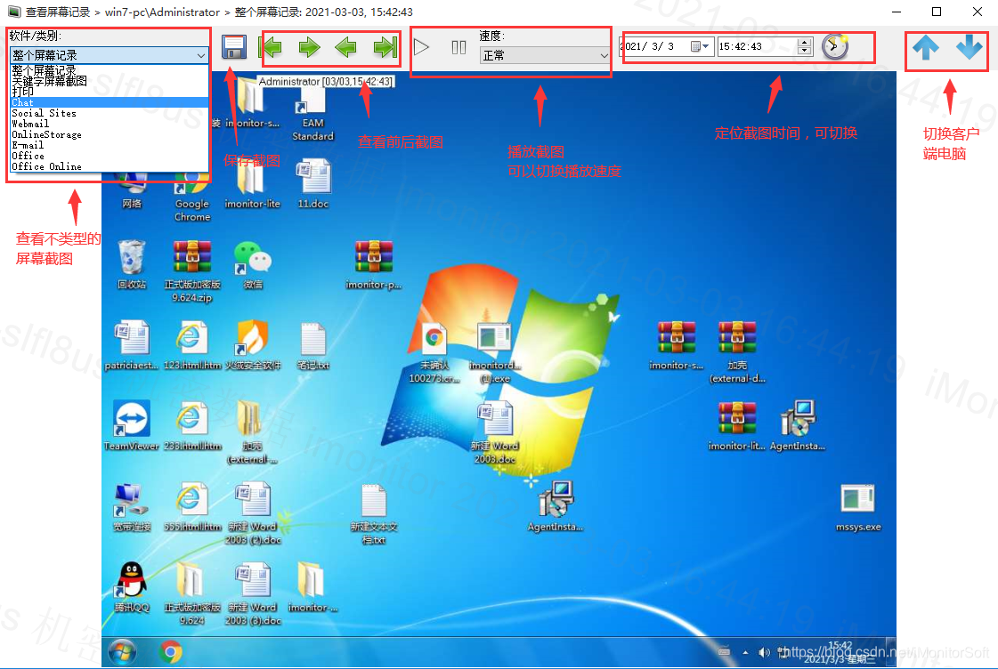Click the 腾讯QQ penguin shortcut

pyautogui.click(x=132, y=587)
